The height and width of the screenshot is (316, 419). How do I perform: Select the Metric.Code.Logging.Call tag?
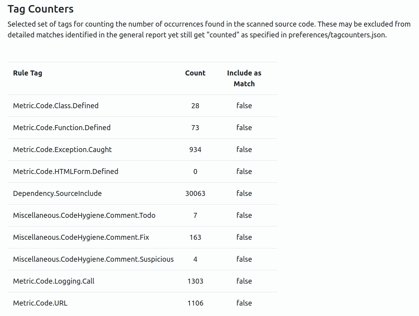(54, 281)
